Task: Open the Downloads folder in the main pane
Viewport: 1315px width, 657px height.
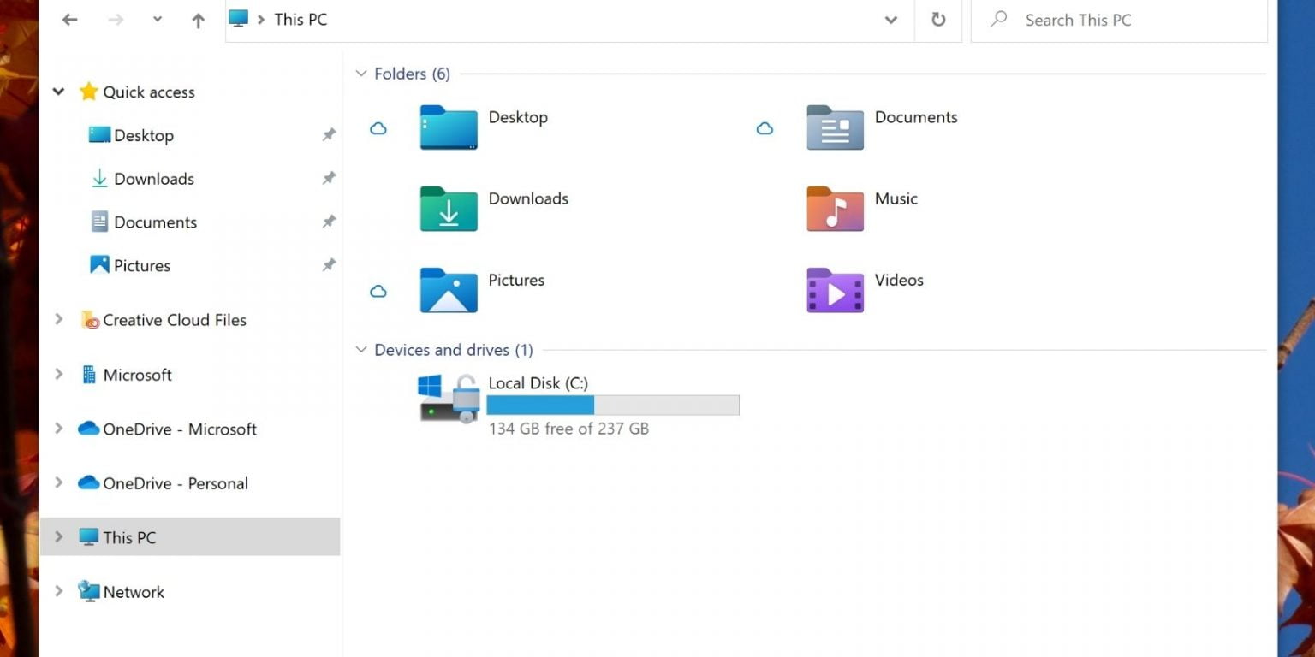Action: 448,210
